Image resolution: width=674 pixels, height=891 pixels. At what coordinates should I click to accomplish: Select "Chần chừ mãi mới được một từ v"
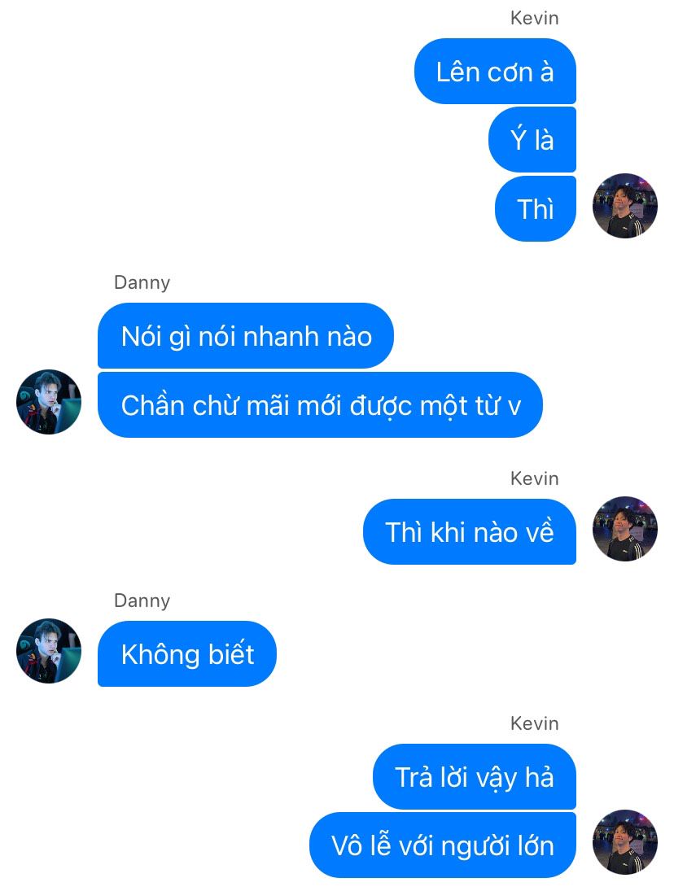click(x=320, y=404)
